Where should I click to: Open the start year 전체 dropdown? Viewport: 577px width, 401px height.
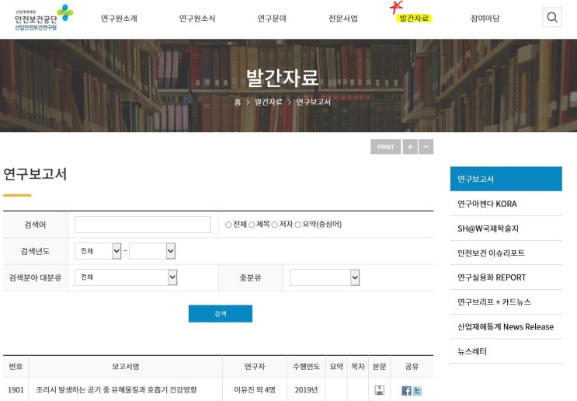pos(98,251)
